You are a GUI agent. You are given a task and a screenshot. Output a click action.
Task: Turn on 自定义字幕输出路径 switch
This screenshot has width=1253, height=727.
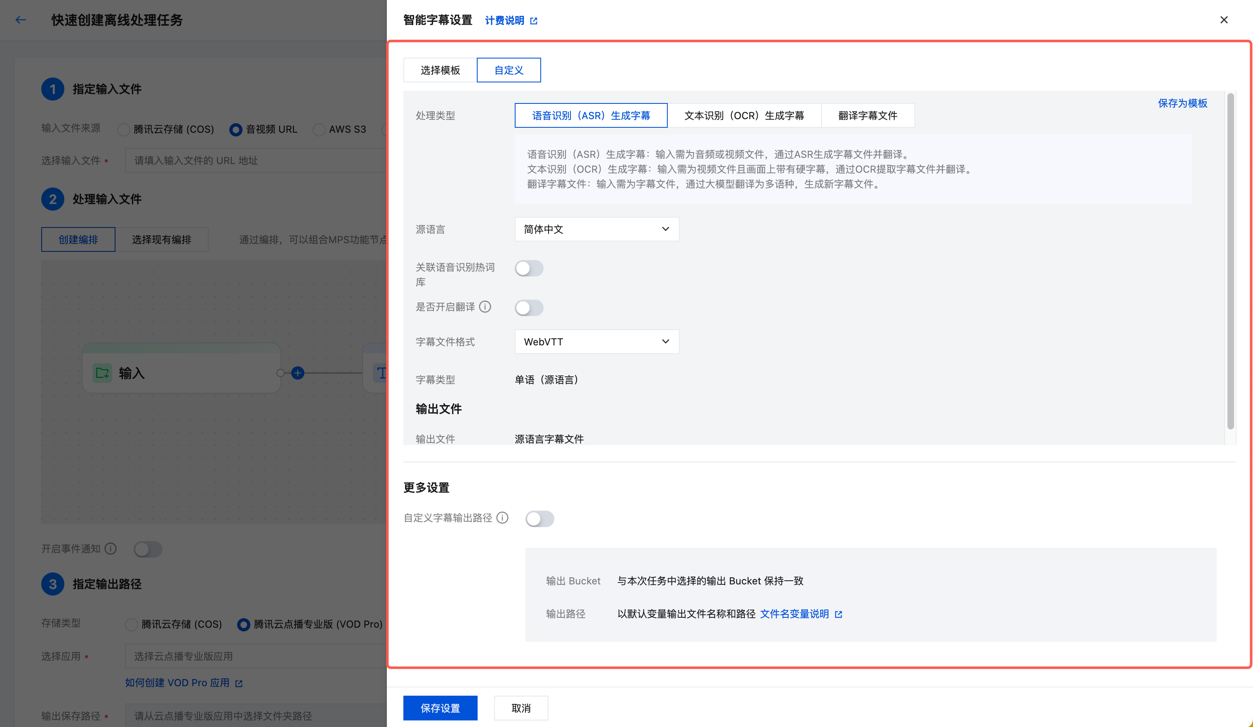click(x=539, y=519)
